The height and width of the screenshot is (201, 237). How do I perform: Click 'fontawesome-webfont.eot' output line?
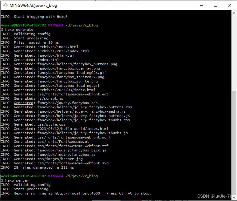(55, 94)
